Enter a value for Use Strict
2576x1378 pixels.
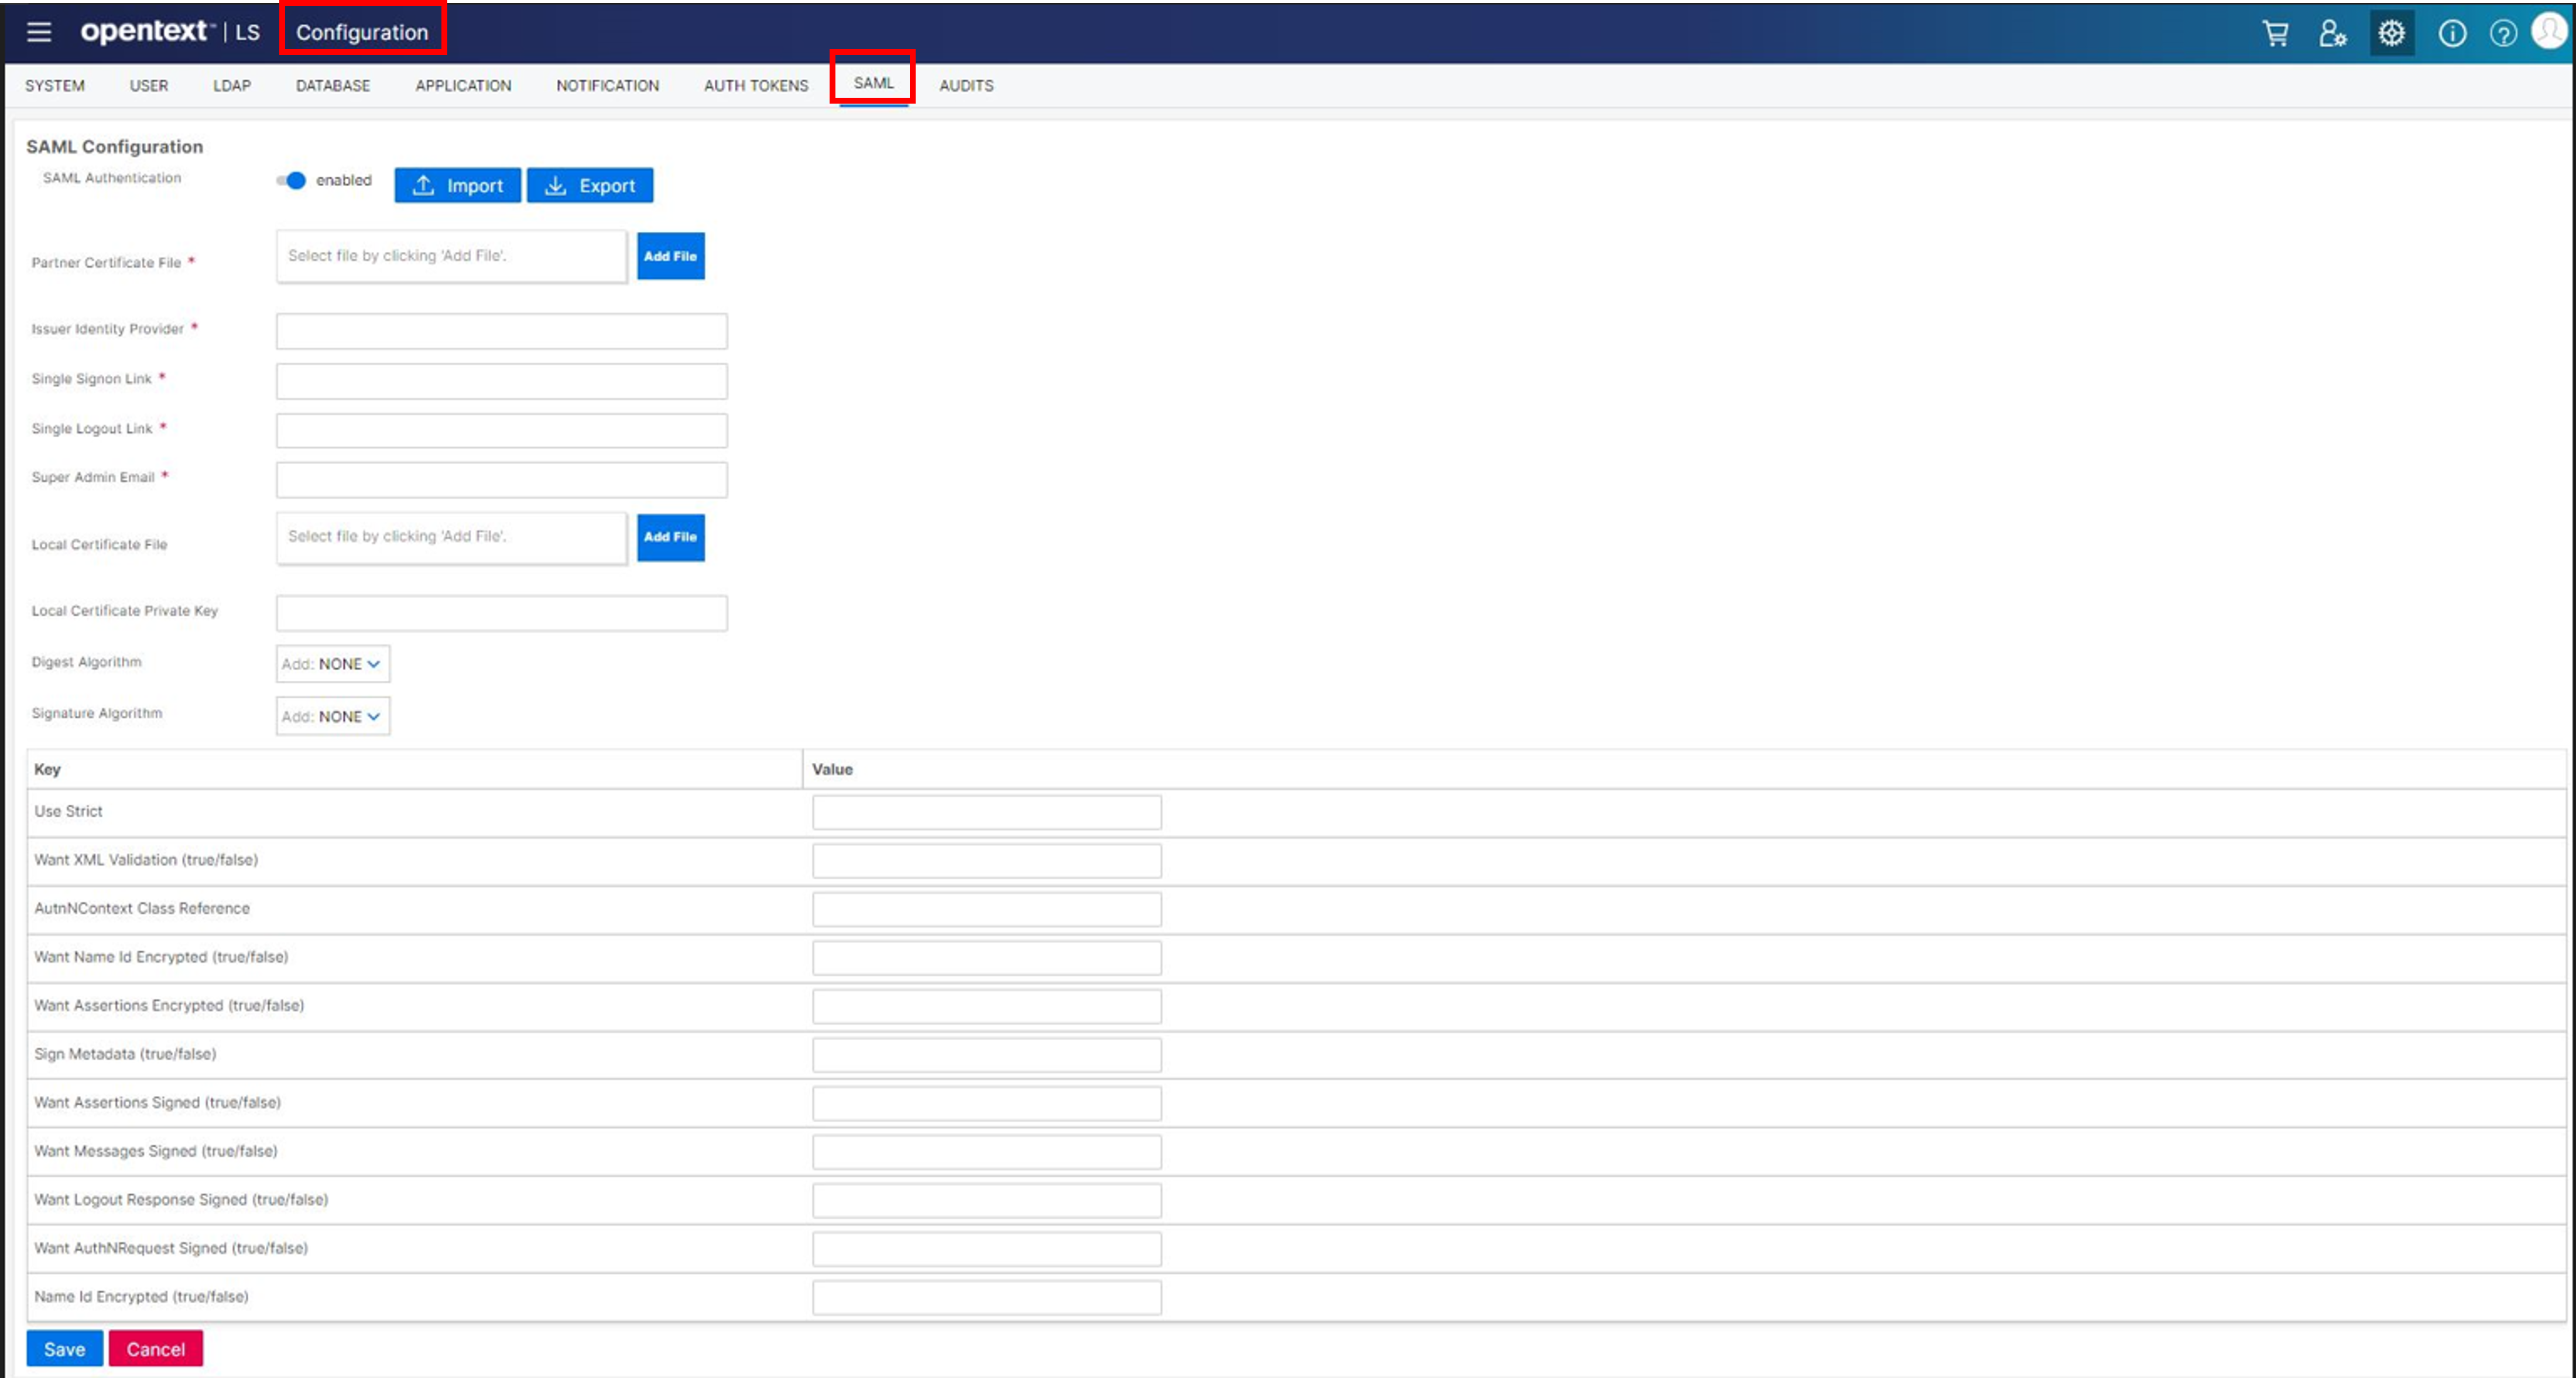986,811
